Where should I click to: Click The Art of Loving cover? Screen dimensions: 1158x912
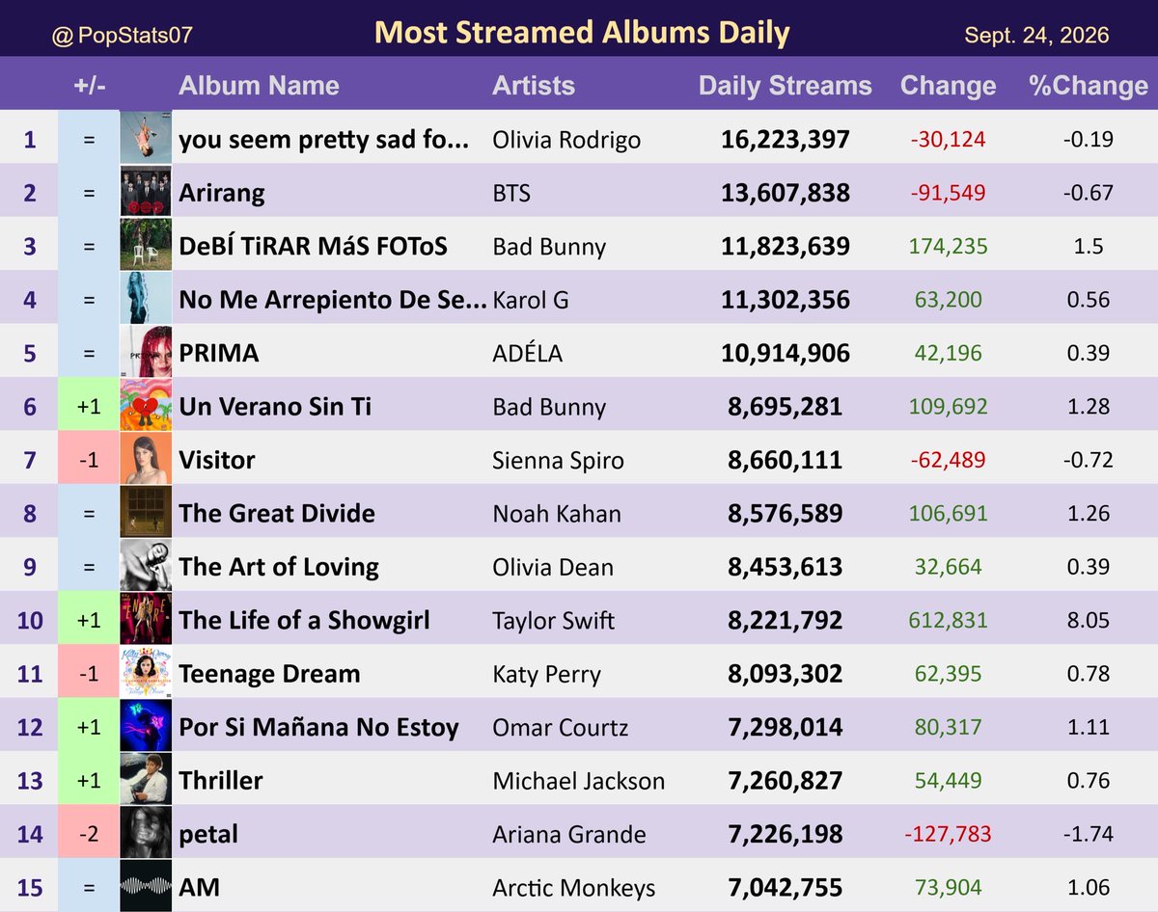(146, 565)
